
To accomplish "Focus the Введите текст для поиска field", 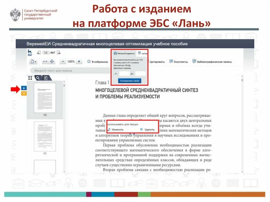I will pos(71,71).
